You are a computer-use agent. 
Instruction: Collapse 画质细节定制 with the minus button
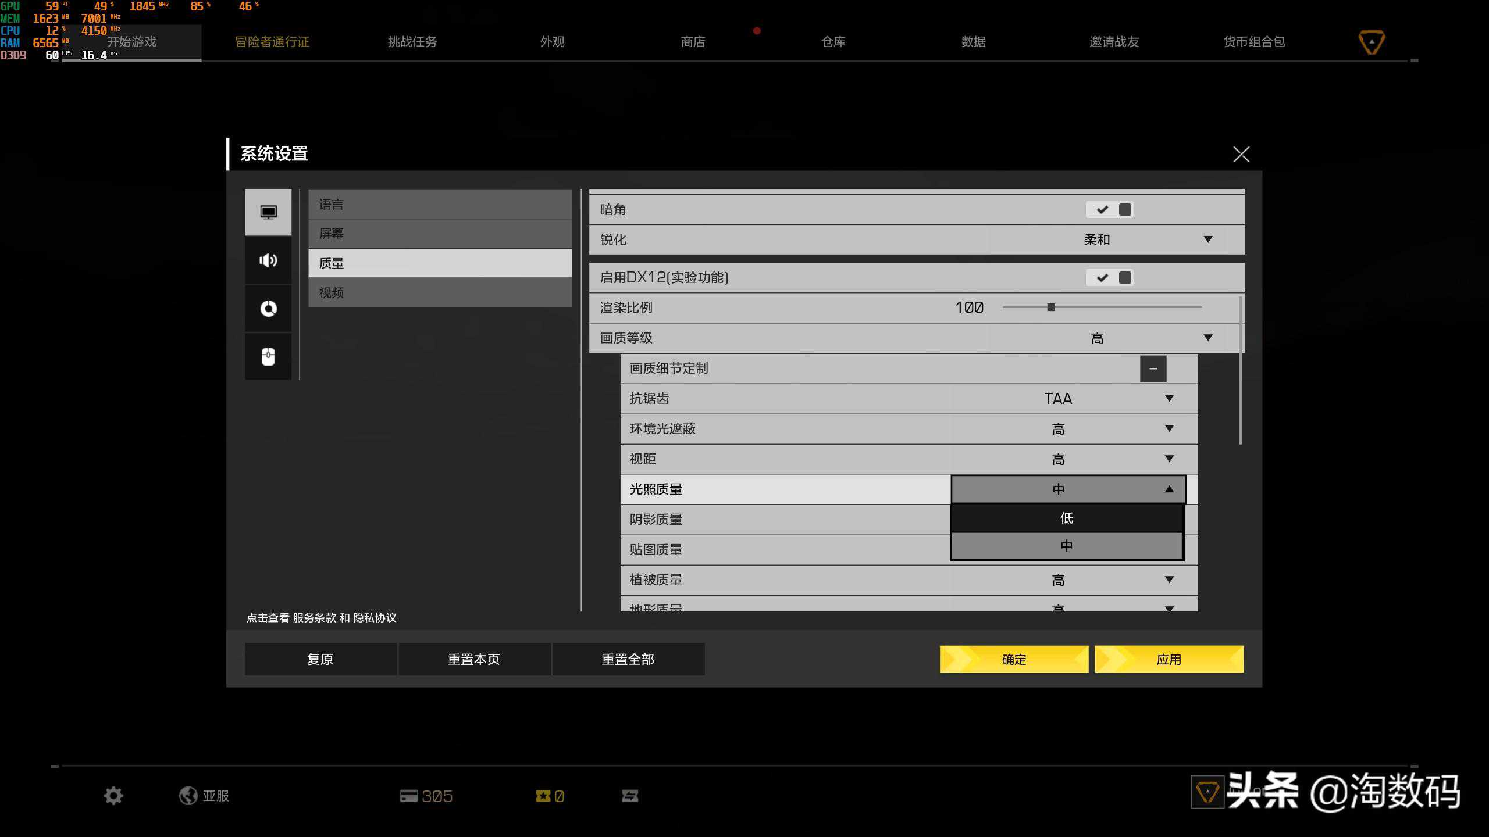(1153, 369)
